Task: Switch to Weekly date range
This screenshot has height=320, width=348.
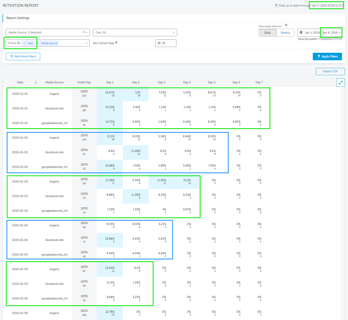Action: pos(285,33)
